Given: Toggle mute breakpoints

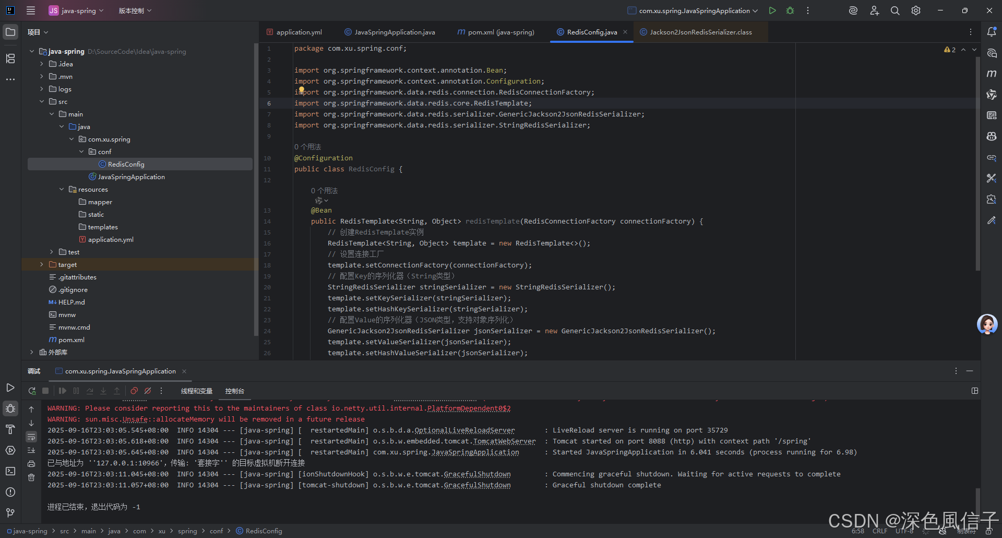Looking at the screenshot, I should pos(148,391).
